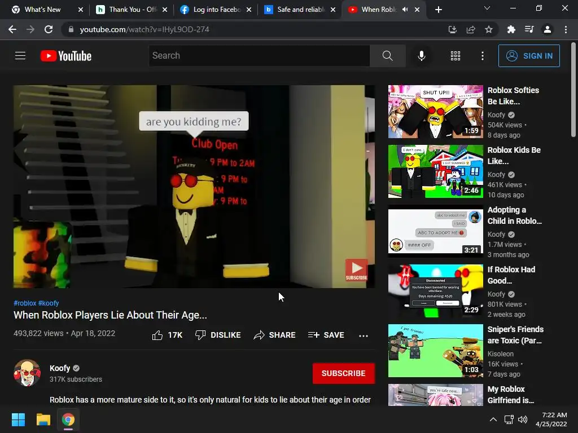This screenshot has width=578, height=433.
Task: Open Chrome three-dot menu
Action: click(x=566, y=29)
